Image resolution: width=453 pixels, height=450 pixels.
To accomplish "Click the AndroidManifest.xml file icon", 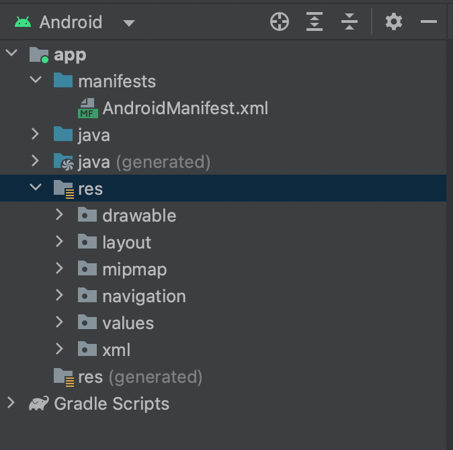I will click(88, 108).
